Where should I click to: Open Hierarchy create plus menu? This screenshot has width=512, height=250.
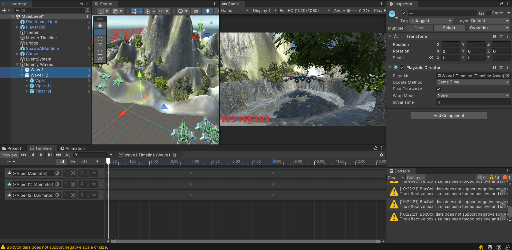pyautogui.click(x=6, y=10)
